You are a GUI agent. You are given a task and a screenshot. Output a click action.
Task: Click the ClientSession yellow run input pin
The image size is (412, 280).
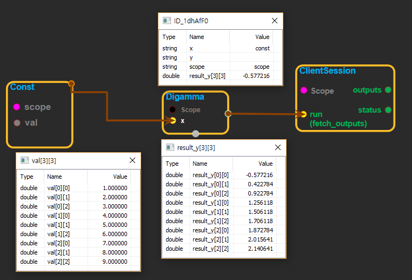pyautogui.click(x=303, y=114)
